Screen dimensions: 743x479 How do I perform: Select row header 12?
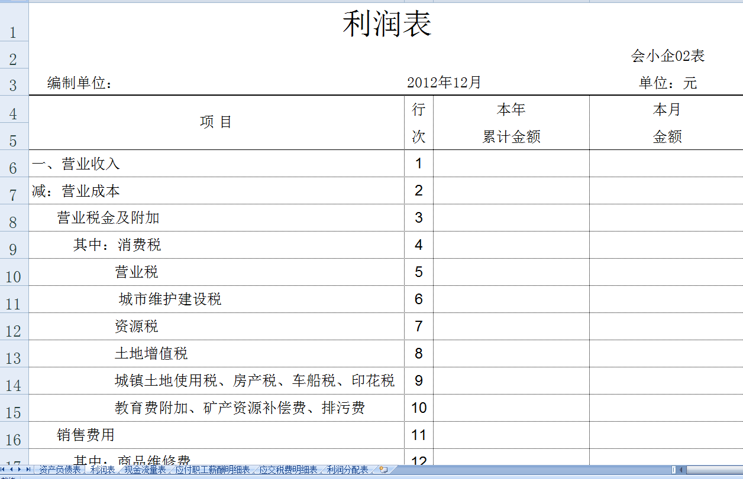pyautogui.click(x=14, y=327)
